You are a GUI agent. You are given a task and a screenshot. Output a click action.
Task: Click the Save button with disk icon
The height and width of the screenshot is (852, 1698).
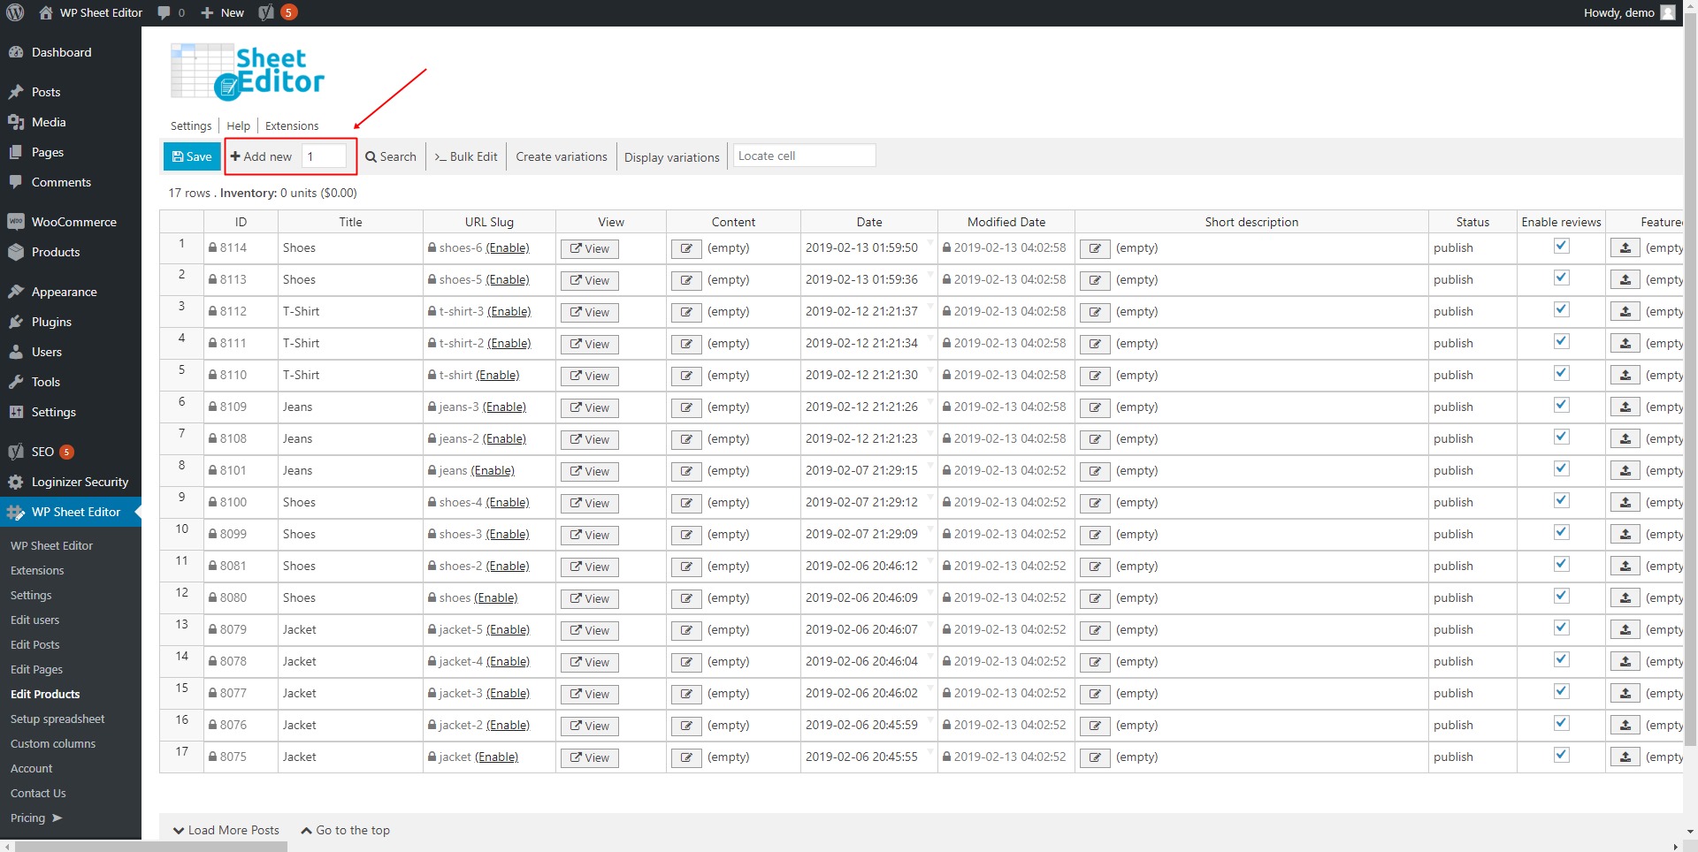click(x=192, y=156)
